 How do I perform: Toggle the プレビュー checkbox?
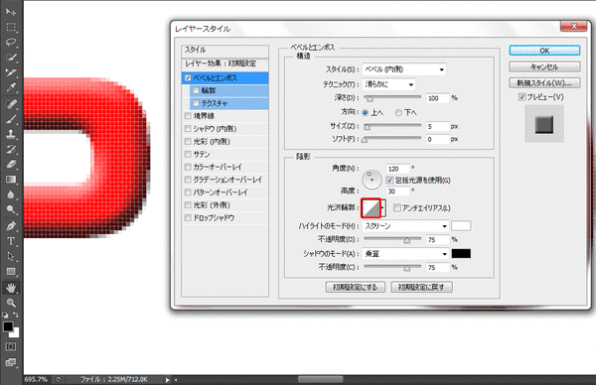pyautogui.click(x=522, y=97)
